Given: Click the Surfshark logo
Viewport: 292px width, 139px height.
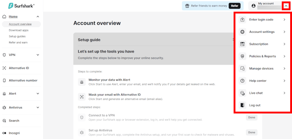Looking at the screenshot, I should coord(21,6).
